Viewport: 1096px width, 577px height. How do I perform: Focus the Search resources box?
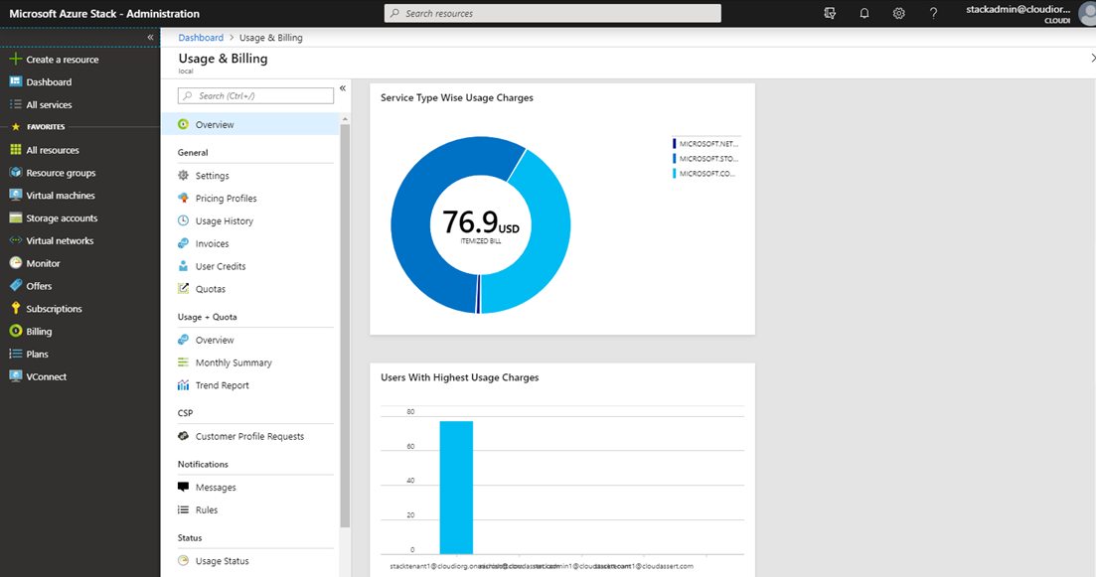click(x=552, y=13)
